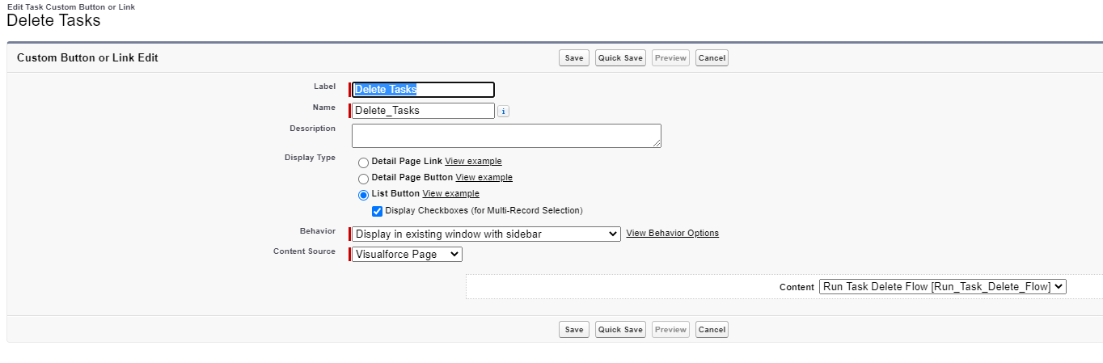Click the top Save button
The height and width of the screenshot is (363, 1103).
pyautogui.click(x=574, y=58)
